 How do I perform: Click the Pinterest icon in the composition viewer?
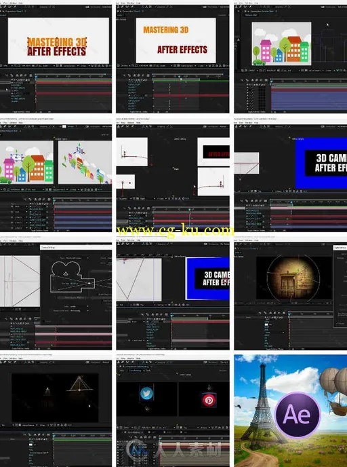point(209,400)
